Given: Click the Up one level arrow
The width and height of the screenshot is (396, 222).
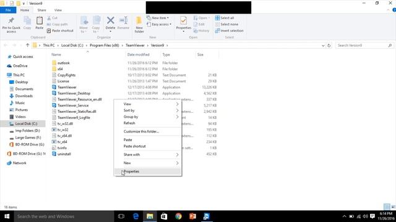Looking at the screenshot, I should click(27, 45).
